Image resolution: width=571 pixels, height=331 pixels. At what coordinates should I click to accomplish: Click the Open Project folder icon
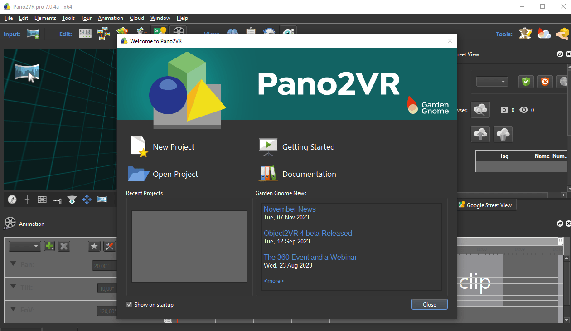coord(138,174)
